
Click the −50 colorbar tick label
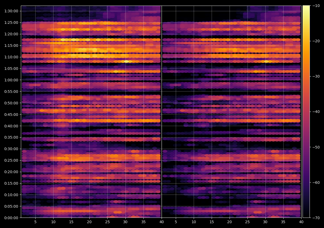[x=316, y=147]
